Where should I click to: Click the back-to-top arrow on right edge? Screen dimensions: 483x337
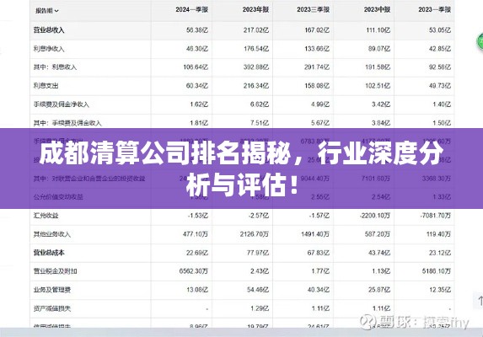tap(480, 300)
